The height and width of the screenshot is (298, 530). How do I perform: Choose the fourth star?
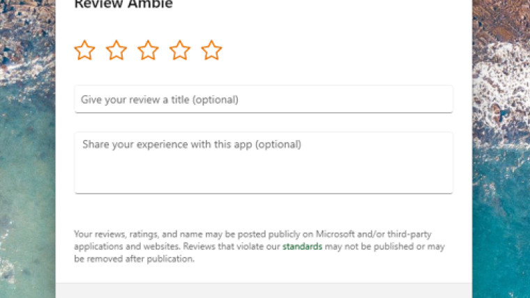(x=180, y=50)
